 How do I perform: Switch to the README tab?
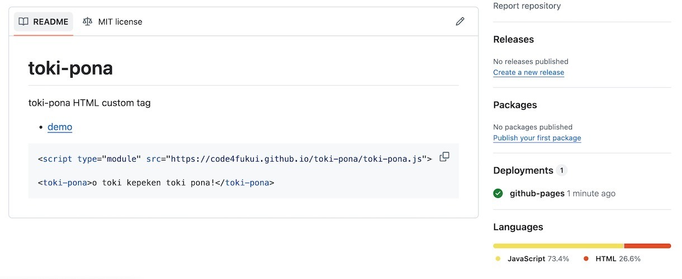[x=44, y=22]
